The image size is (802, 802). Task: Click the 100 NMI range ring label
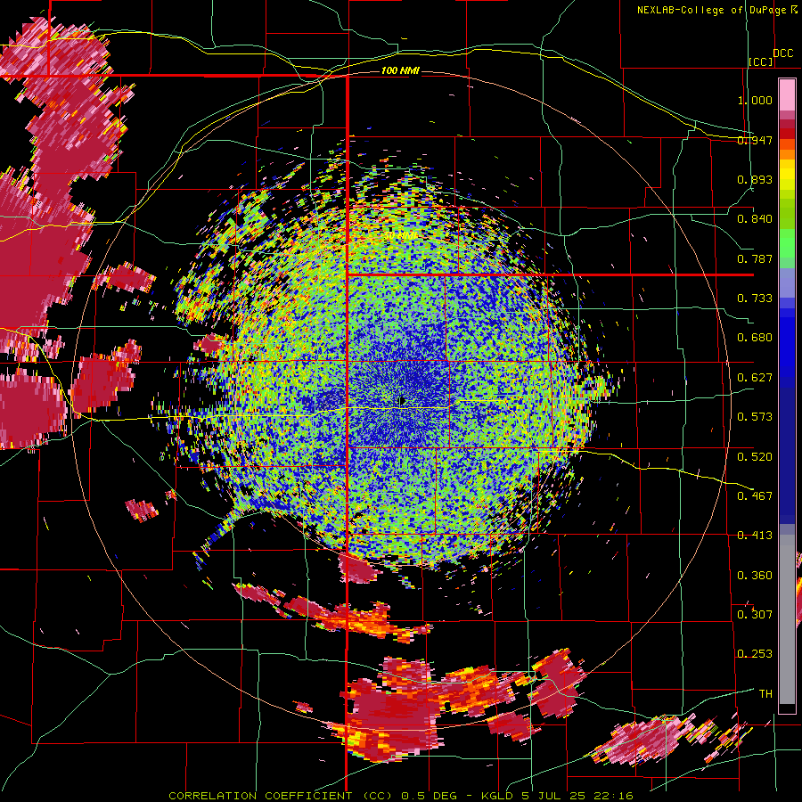[x=400, y=70]
